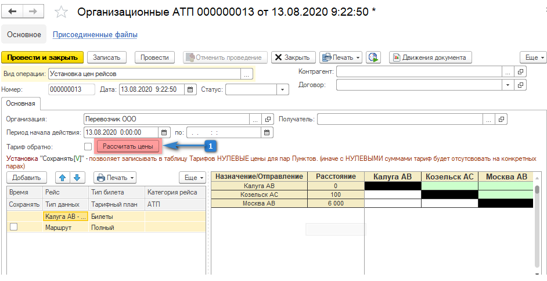Image resolution: width=547 pixels, height=281 pixels.
Task: Open Контрагент record with open icon
Action: (x=520, y=72)
